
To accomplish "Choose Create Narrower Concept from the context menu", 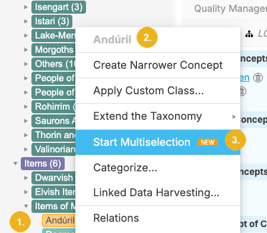I will click(x=158, y=65).
